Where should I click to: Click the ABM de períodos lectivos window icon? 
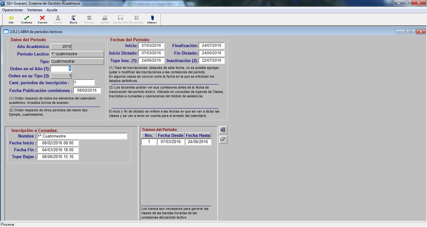tap(6, 32)
